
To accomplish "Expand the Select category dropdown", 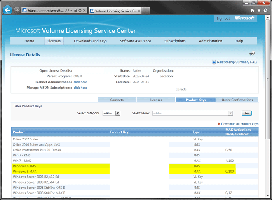I will point(118,113).
